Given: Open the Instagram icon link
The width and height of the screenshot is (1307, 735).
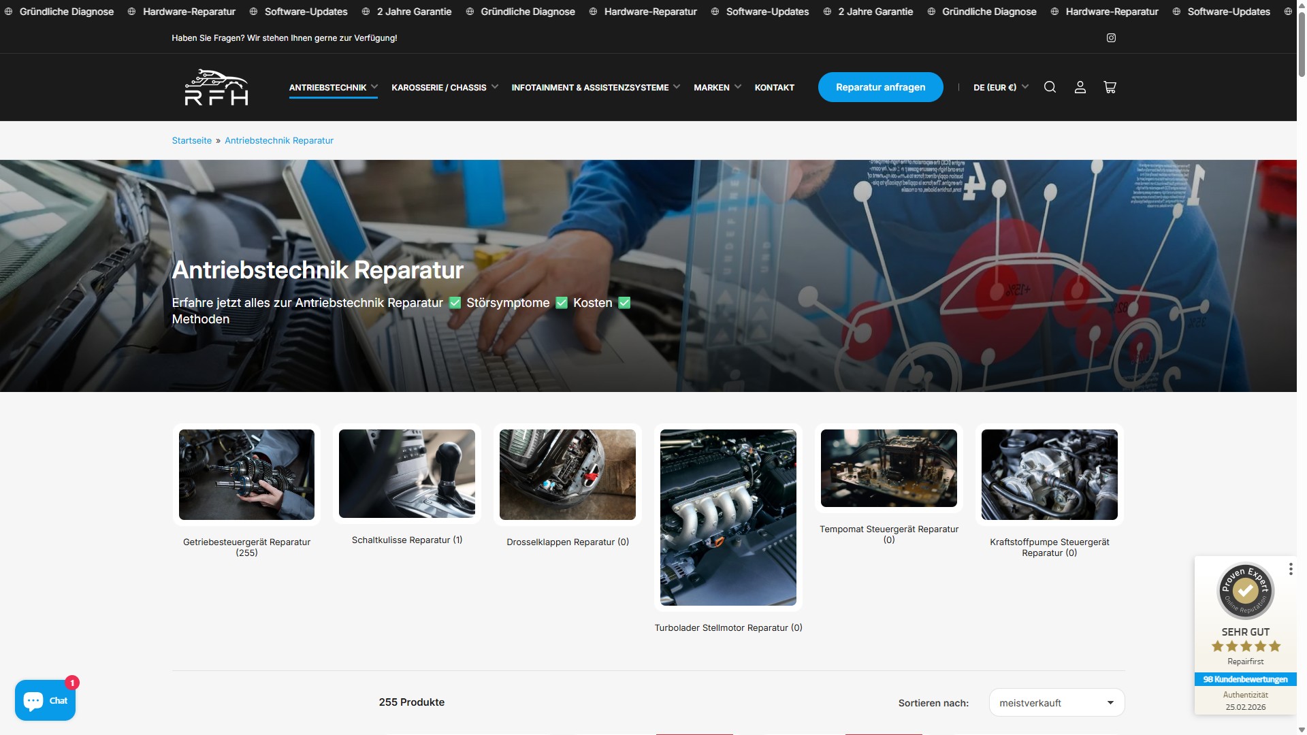Looking at the screenshot, I should coord(1111,38).
